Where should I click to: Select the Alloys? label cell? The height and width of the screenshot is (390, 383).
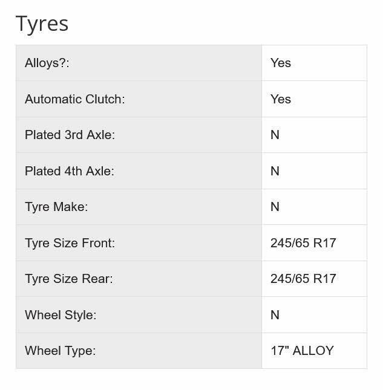139,63
